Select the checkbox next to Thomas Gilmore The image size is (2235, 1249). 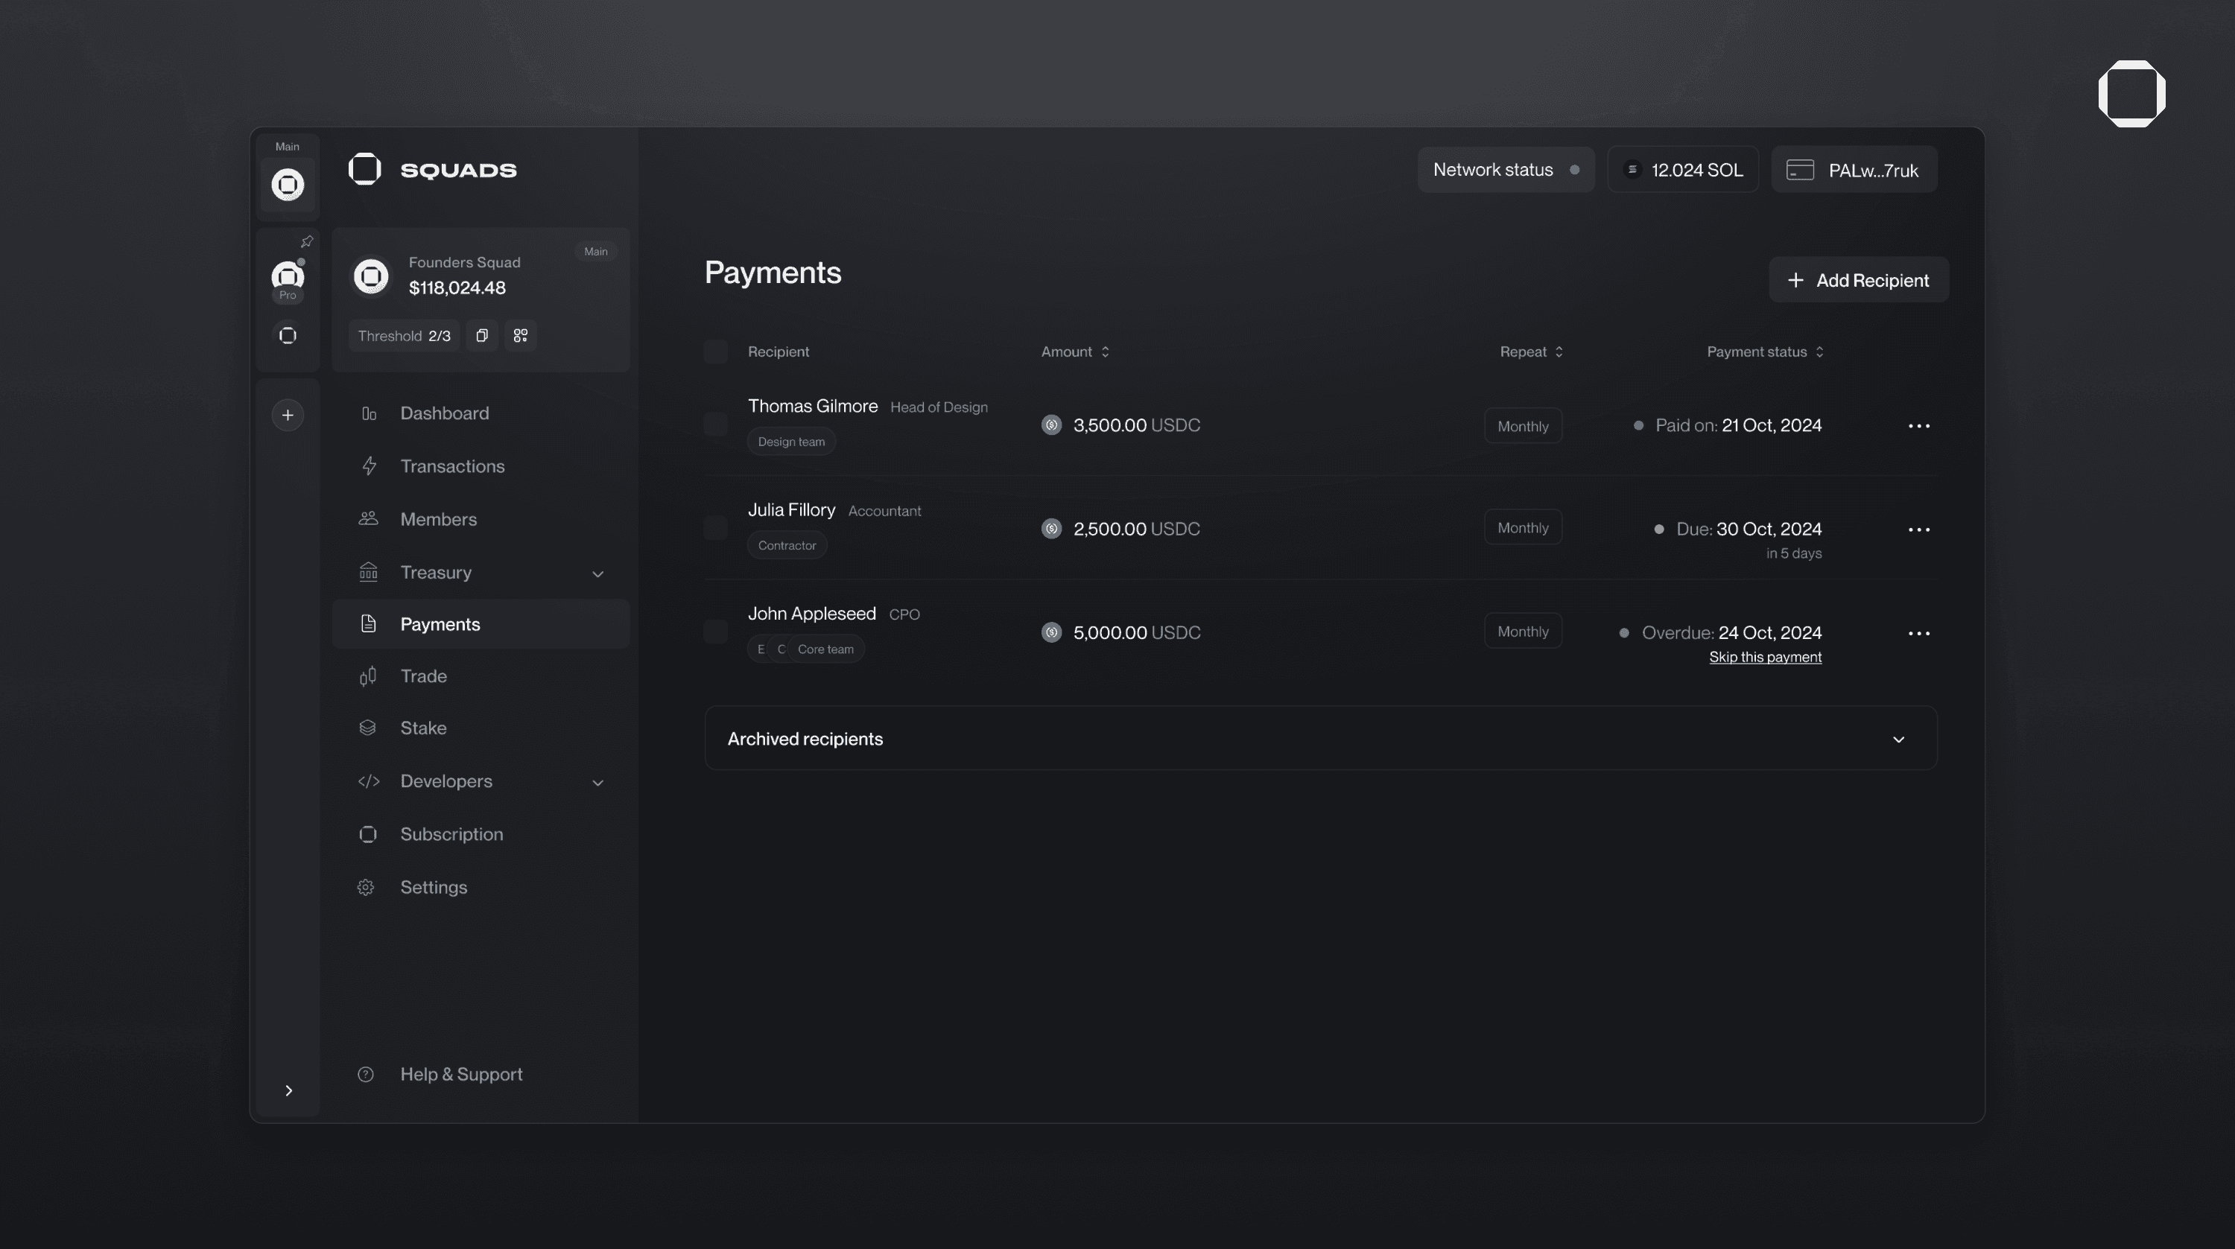pyautogui.click(x=715, y=424)
